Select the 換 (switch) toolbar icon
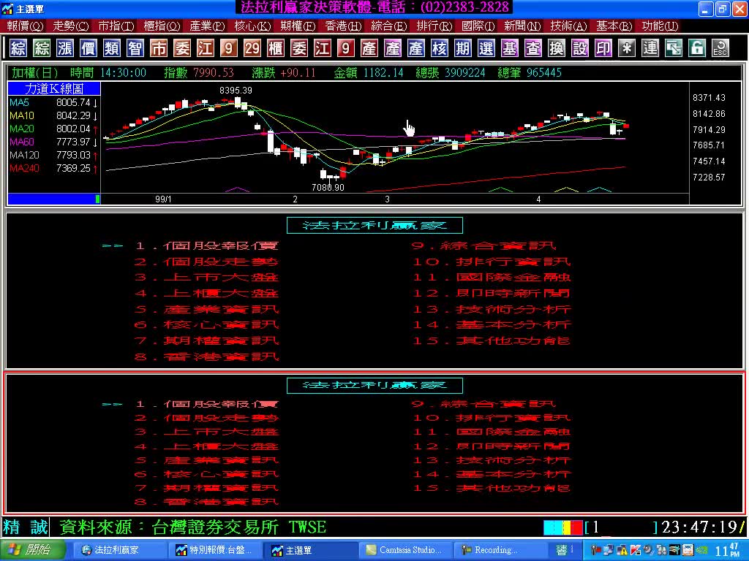The width and height of the screenshot is (749, 561). point(557,48)
